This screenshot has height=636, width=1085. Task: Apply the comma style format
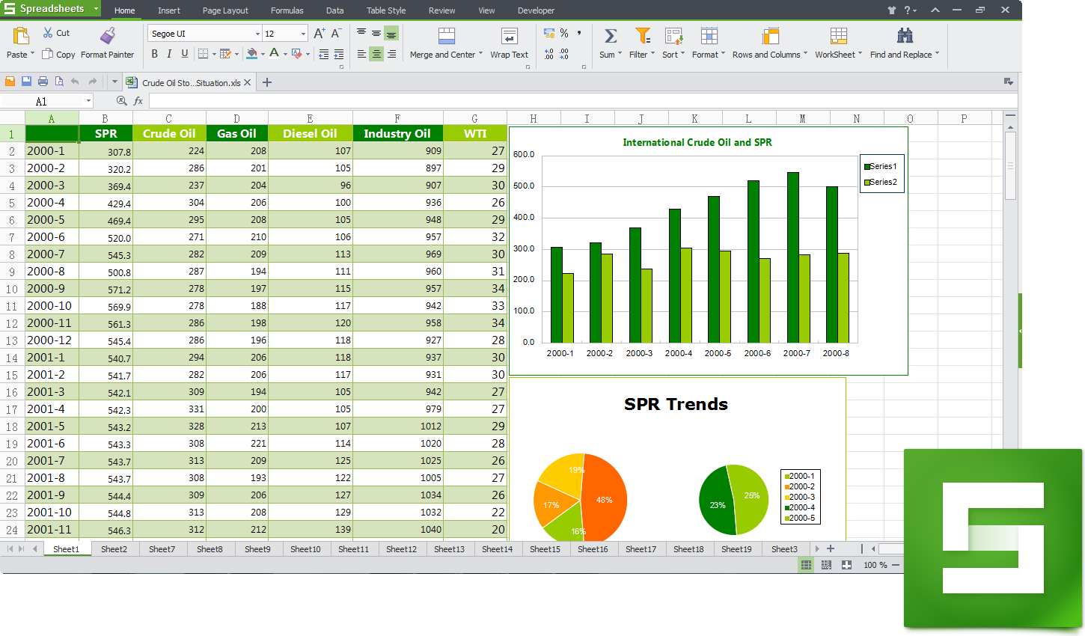click(578, 34)
